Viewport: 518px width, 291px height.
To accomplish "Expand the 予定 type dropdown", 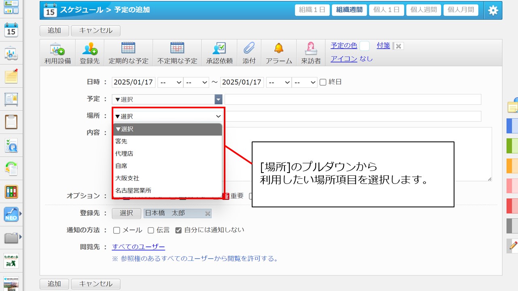I will 219,99.
